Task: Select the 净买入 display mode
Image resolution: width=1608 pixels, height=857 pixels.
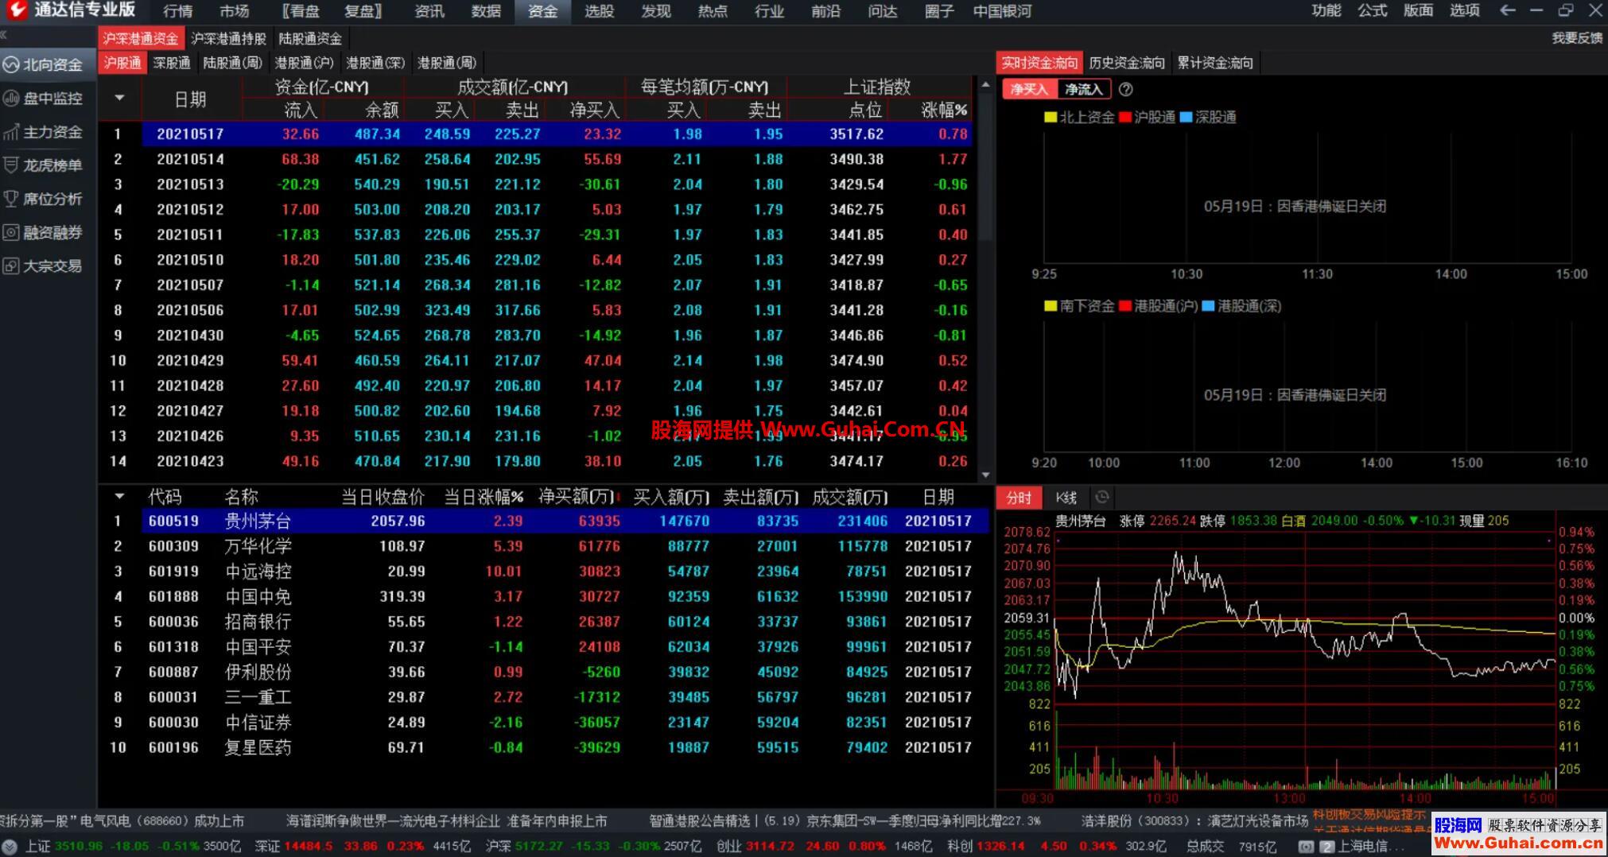Action: 1027,89
